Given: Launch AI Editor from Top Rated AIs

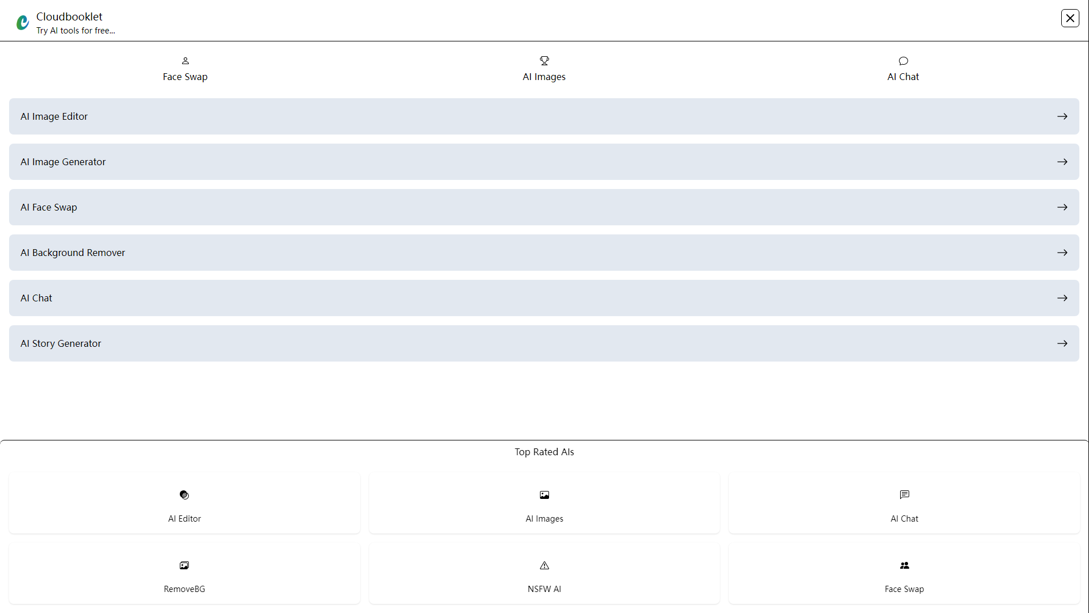Looking at the screenshot, I should click(x=184, y=503).
